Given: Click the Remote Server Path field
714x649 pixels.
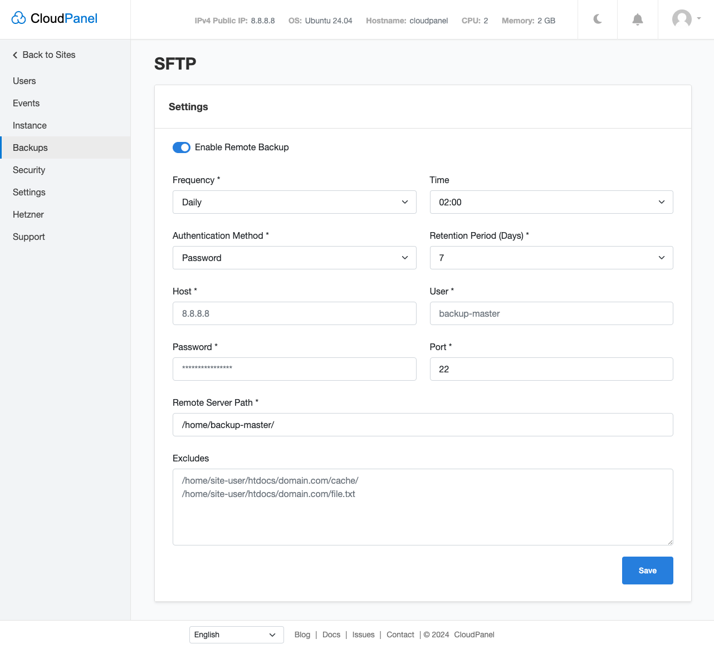Looking at the screenshot, I should (x=422, y=425).
